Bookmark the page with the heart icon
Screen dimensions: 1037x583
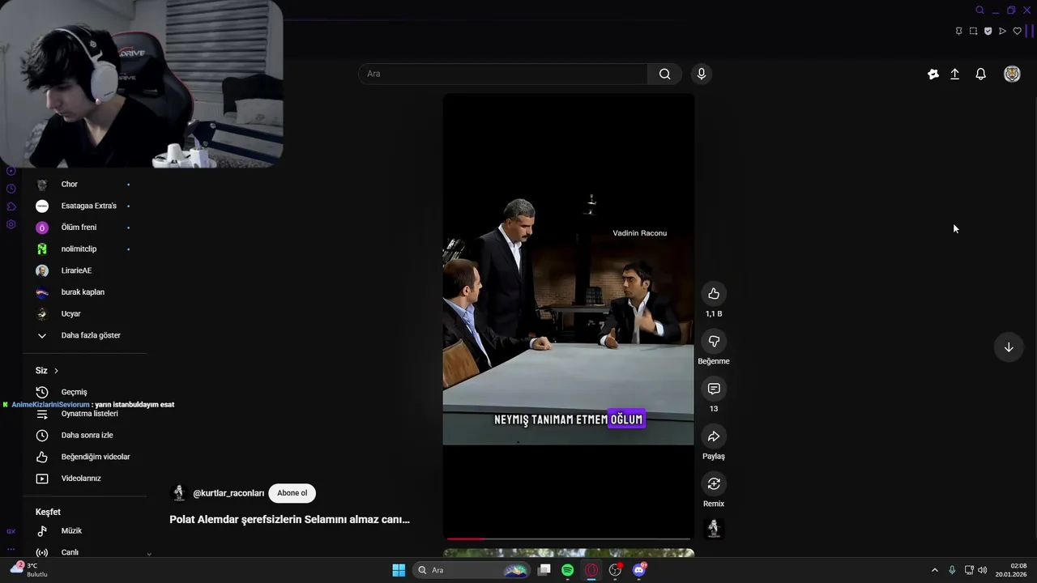(x=1018, y=31)
